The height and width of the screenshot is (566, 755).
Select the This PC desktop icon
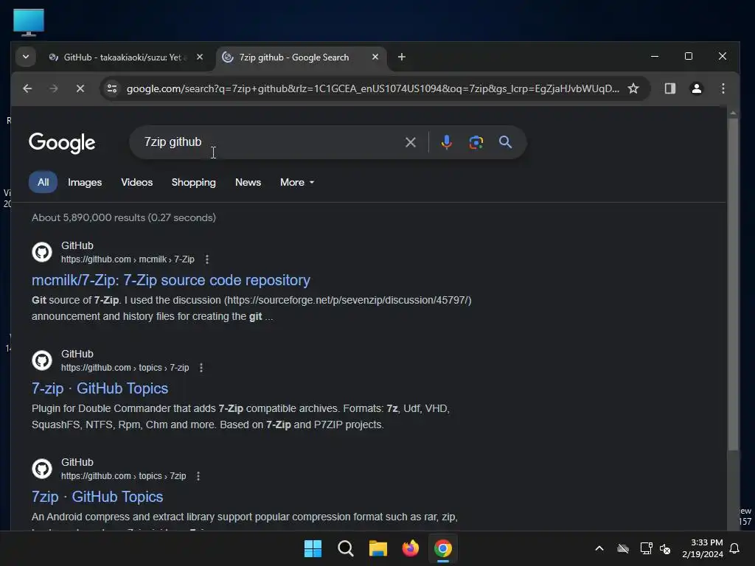point(29,23)
